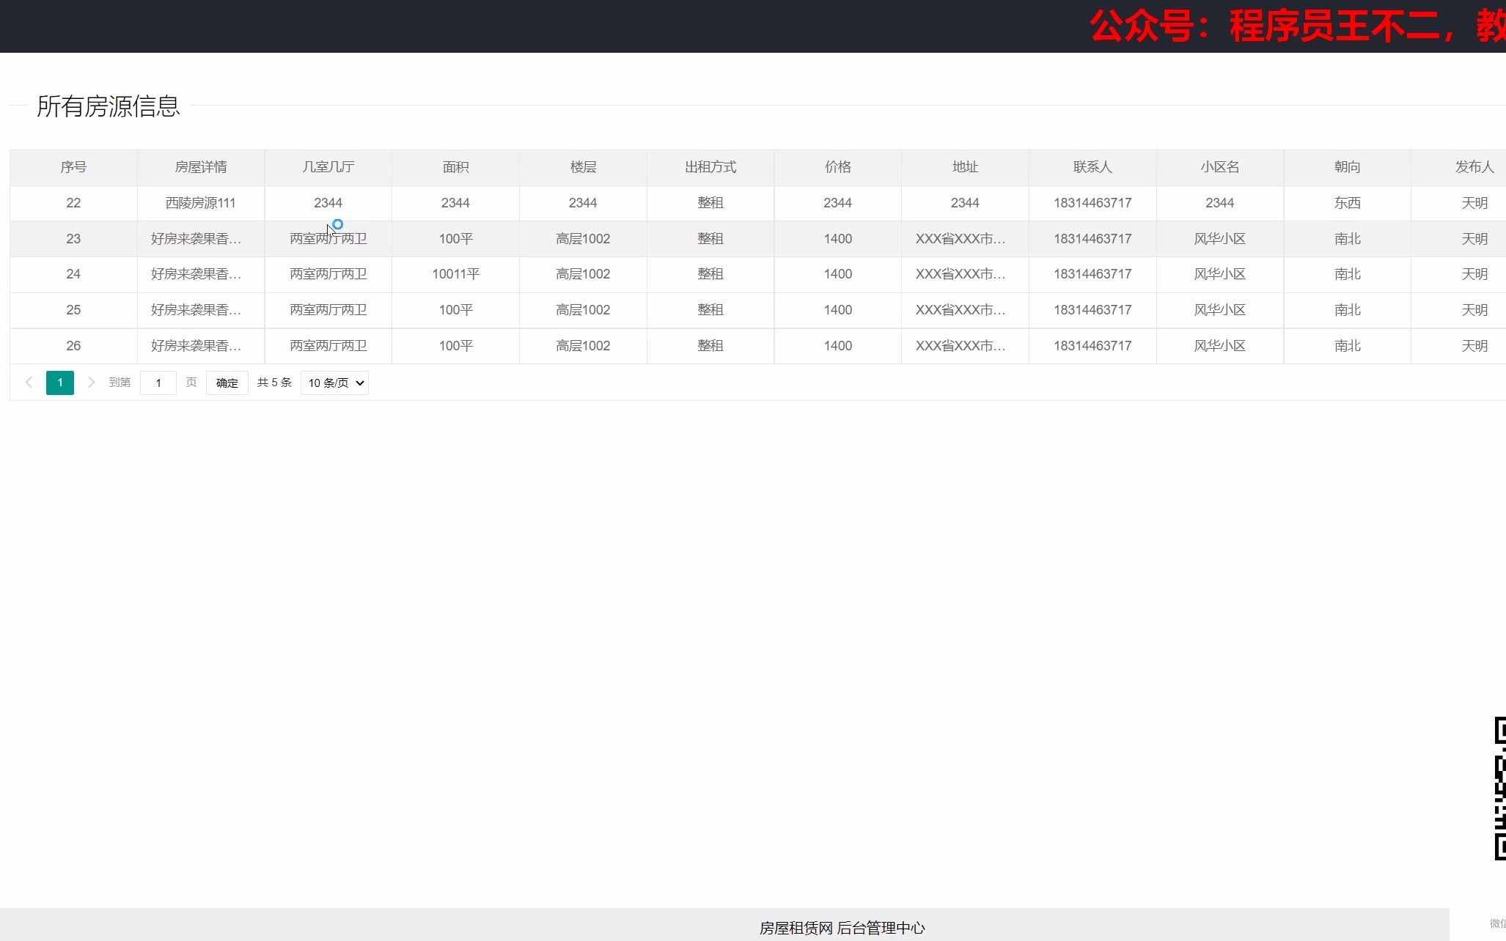Click the 序号 column header
Screen dimensions: 1506x941
[x=73, y=167]
